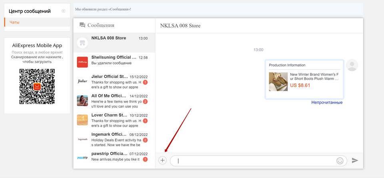Click the Вы удалили сообщение preview
384x178 pixels.
point(112,63)
